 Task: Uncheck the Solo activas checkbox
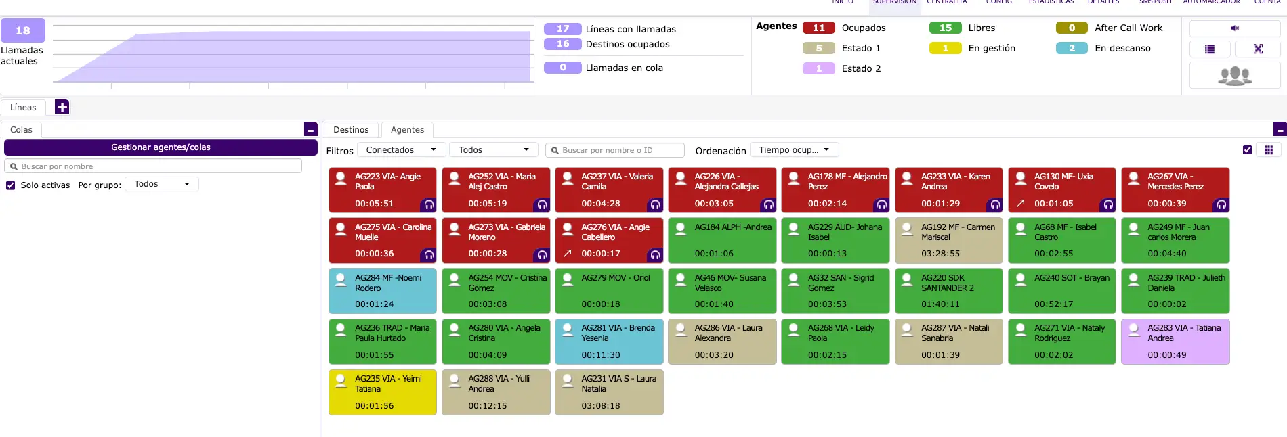point(11,185)
